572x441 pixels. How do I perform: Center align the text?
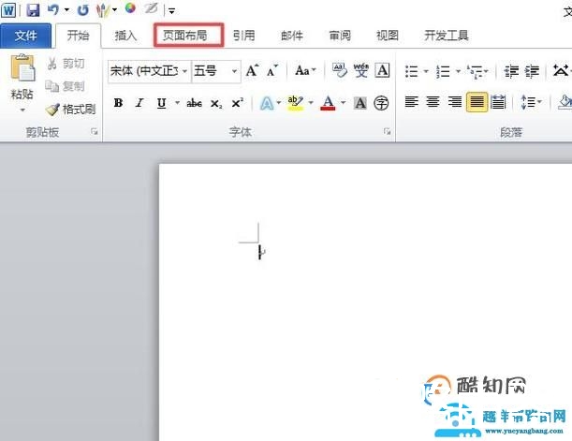433,101
